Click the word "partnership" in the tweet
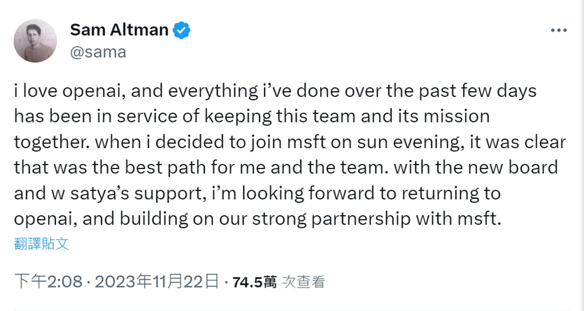Viewport: 584px width, 311px height. [360, 219]
